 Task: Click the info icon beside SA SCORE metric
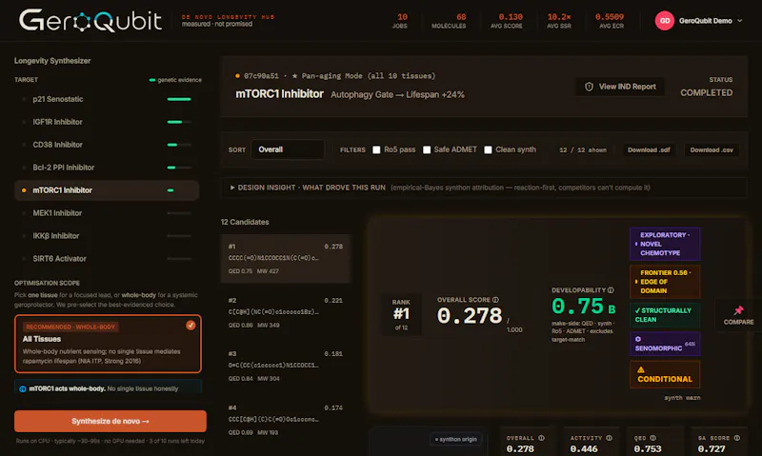737,438
